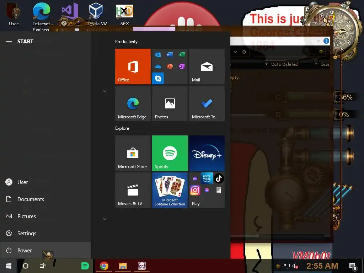
Task: Open Pictures from Start menu
Action: pos(45,216)
